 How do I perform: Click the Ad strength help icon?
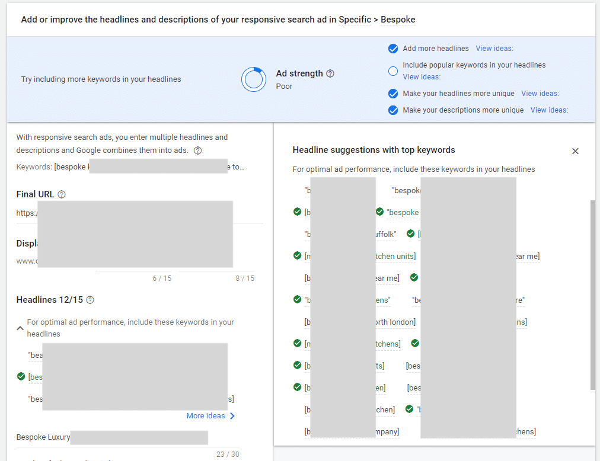[x=330, y=73]
